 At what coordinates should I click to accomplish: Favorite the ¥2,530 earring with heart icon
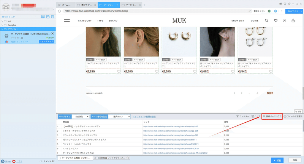(119, 72)
